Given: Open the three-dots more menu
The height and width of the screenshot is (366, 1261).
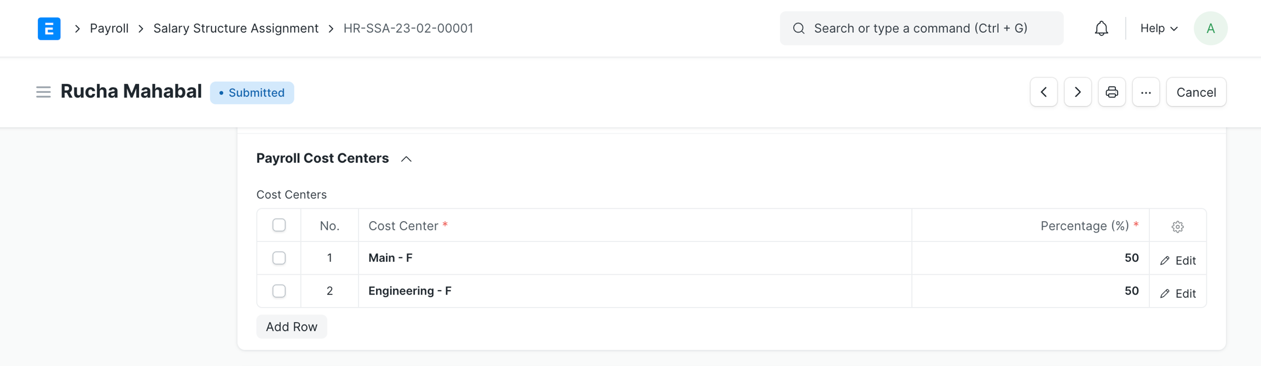Looking at the screenshot, I should click(x=1146, y=92).
